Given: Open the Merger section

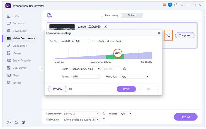Looking at the screenshot, I should click(x=14, y=53).
